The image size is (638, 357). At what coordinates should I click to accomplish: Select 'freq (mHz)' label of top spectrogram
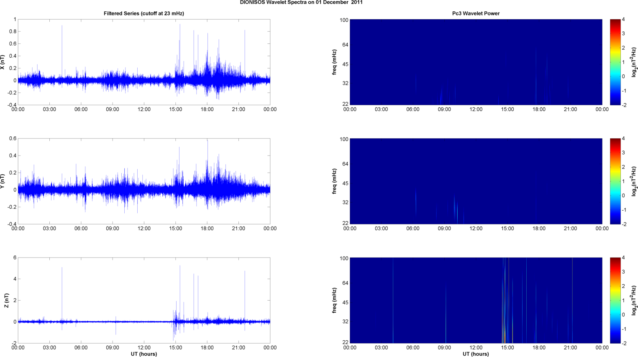[334, 62]
